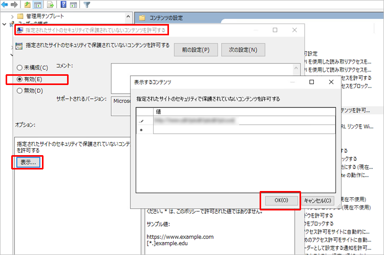Select the 有効(E) radio button
This screenshot has width=384, height=255.
pyautogui.click(x=19, y=79)
